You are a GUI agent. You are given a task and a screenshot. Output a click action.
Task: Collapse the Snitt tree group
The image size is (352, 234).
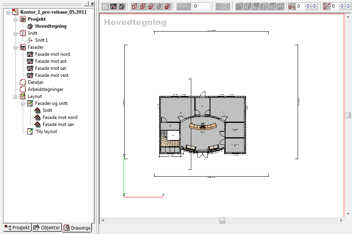coord(16,34)
